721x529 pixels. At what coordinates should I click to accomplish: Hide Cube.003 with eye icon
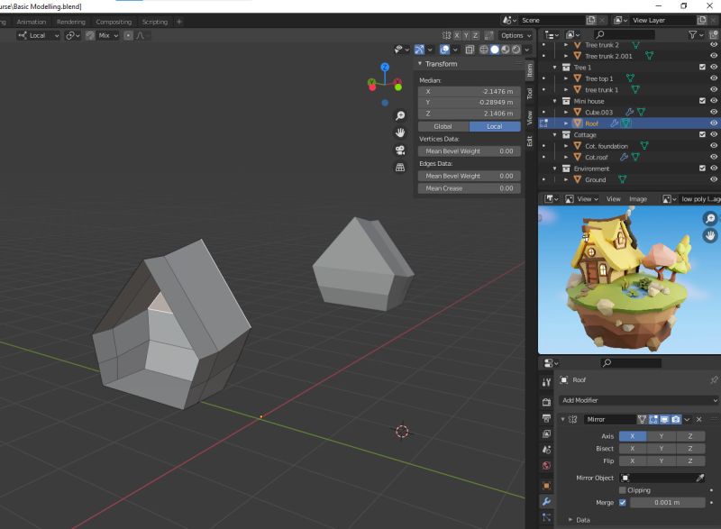tap(714, 112)
